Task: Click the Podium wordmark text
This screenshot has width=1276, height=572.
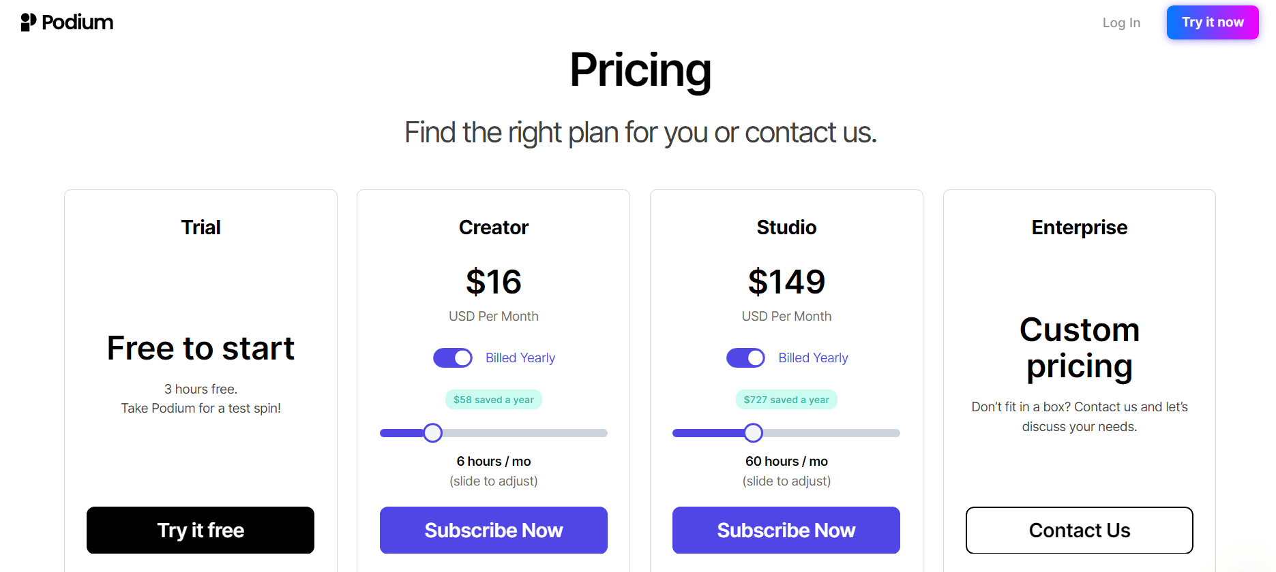Action: tap(78, 22)
